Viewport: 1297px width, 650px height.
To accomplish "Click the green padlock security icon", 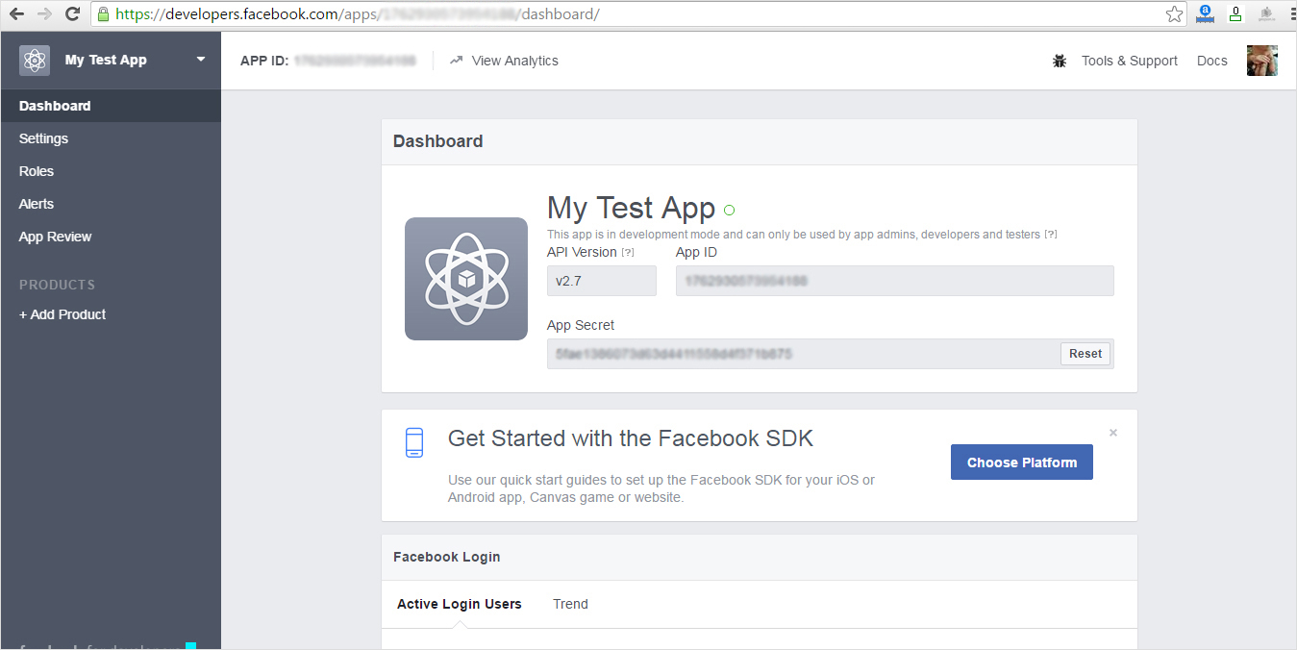I will 104,14.
